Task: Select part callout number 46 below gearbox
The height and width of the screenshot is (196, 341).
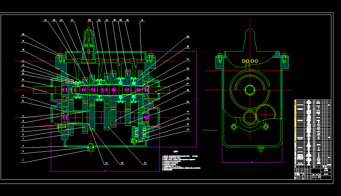Action: (x=106, y=163)
